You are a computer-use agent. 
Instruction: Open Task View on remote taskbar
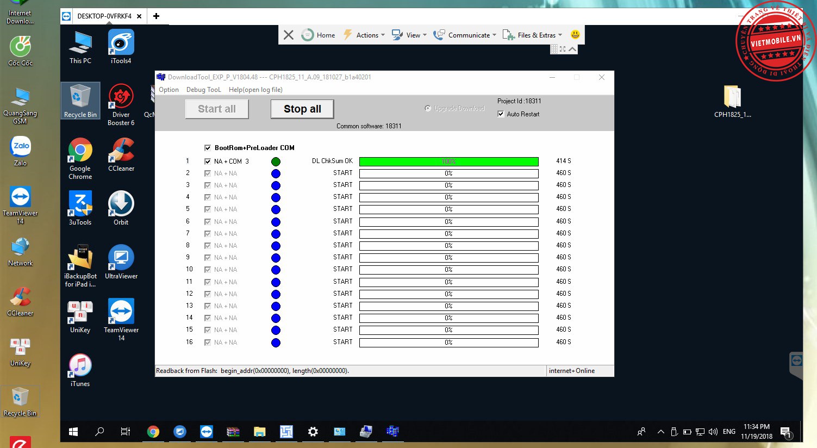(x=126, y=432)
